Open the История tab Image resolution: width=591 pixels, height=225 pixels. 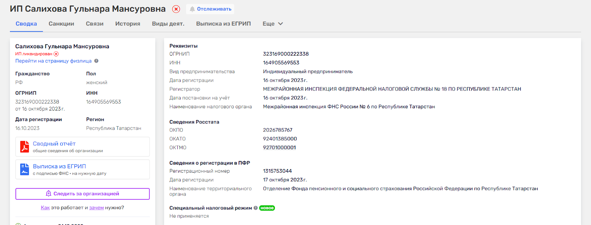coord(128,24)
